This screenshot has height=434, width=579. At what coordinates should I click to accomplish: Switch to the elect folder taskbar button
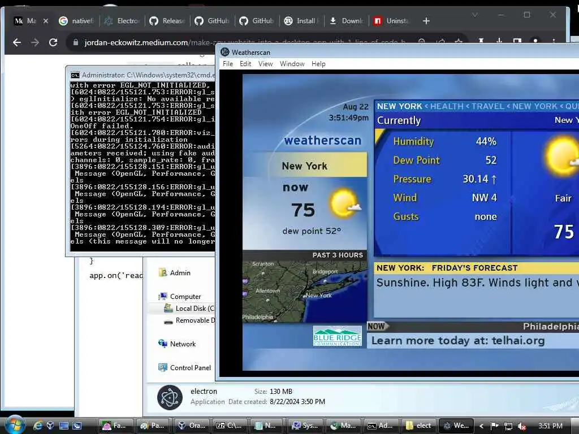419,426
